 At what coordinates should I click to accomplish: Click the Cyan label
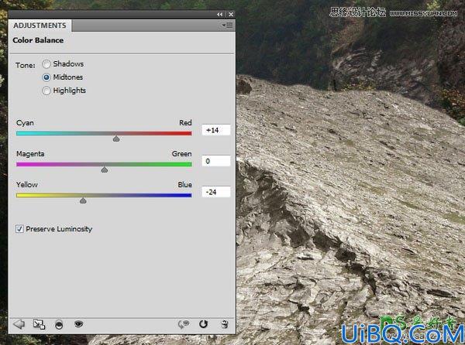pos(25,123)
